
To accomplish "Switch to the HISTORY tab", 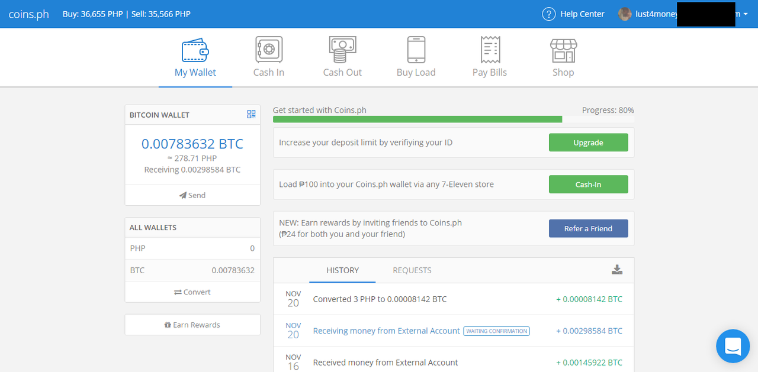I will [x=342, y=270].
